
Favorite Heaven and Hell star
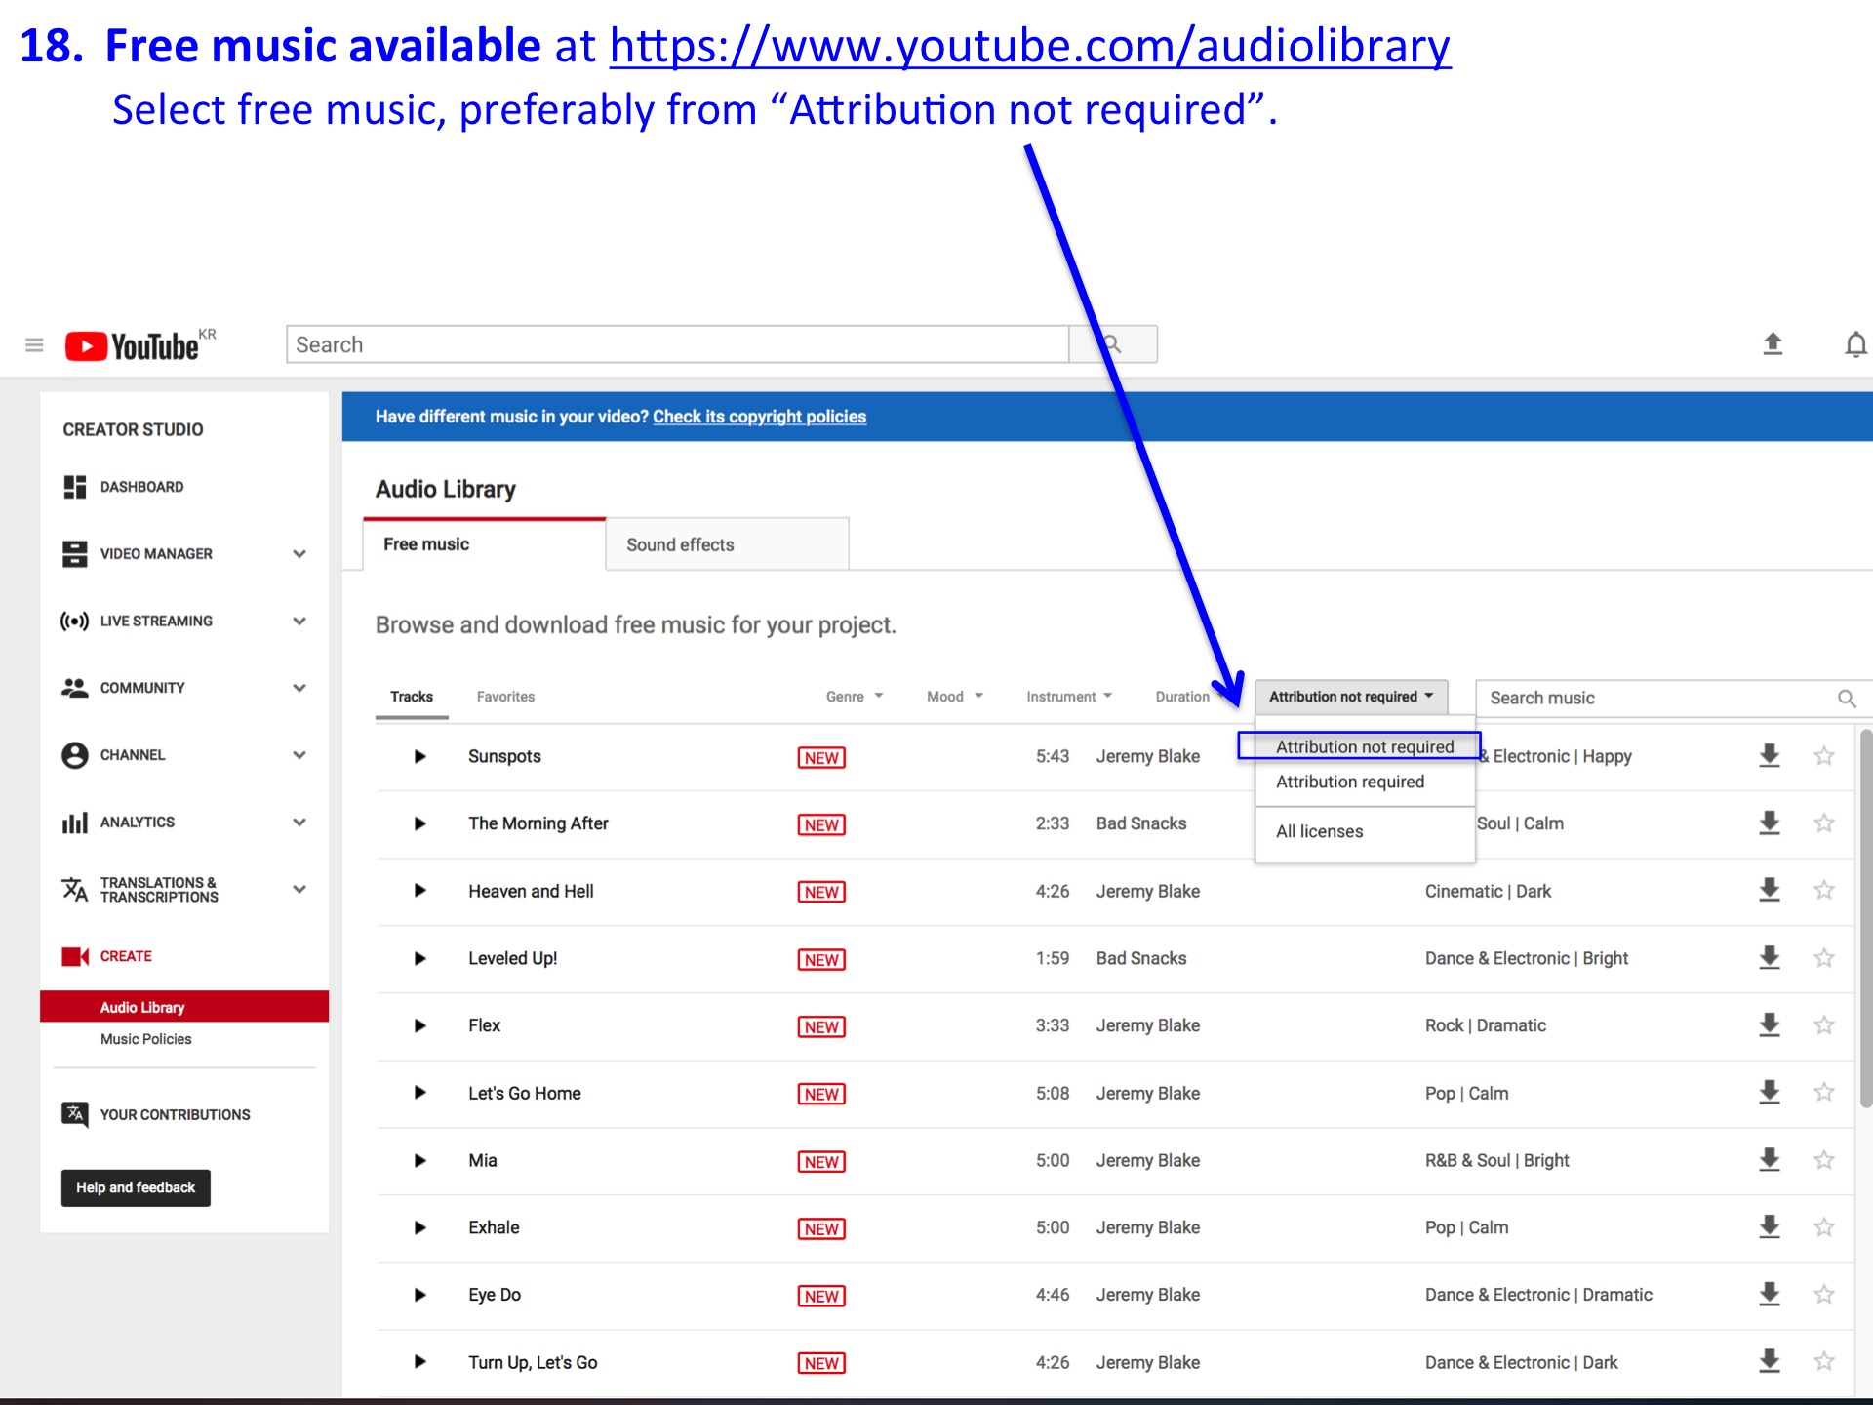pos(1824,891)
